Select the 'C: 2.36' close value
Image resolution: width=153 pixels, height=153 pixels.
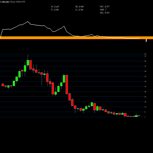click(55, 10)
